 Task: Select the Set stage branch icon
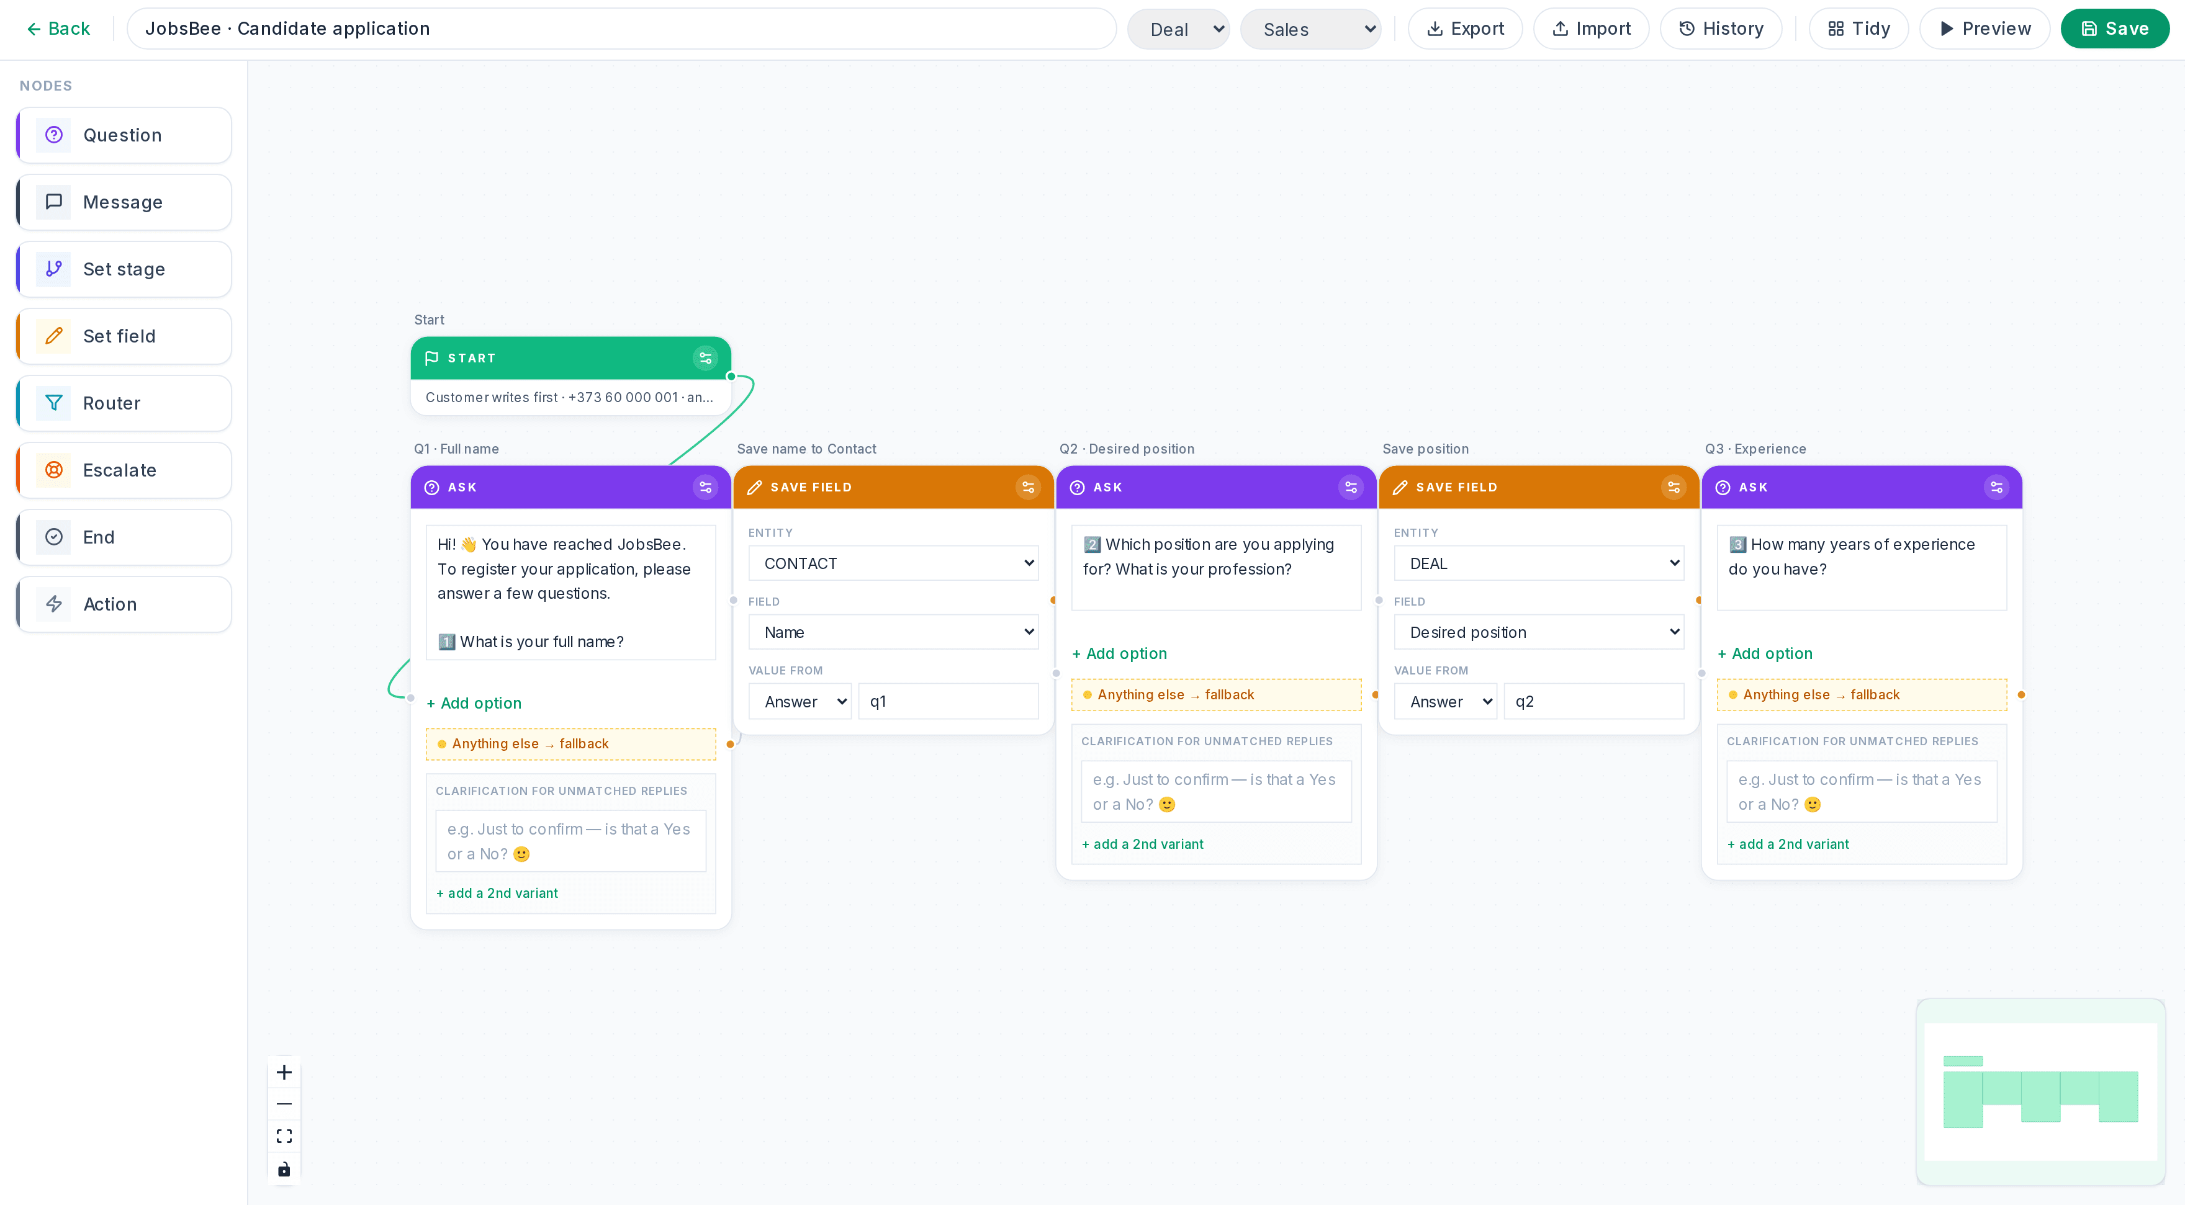click(53, 269)
